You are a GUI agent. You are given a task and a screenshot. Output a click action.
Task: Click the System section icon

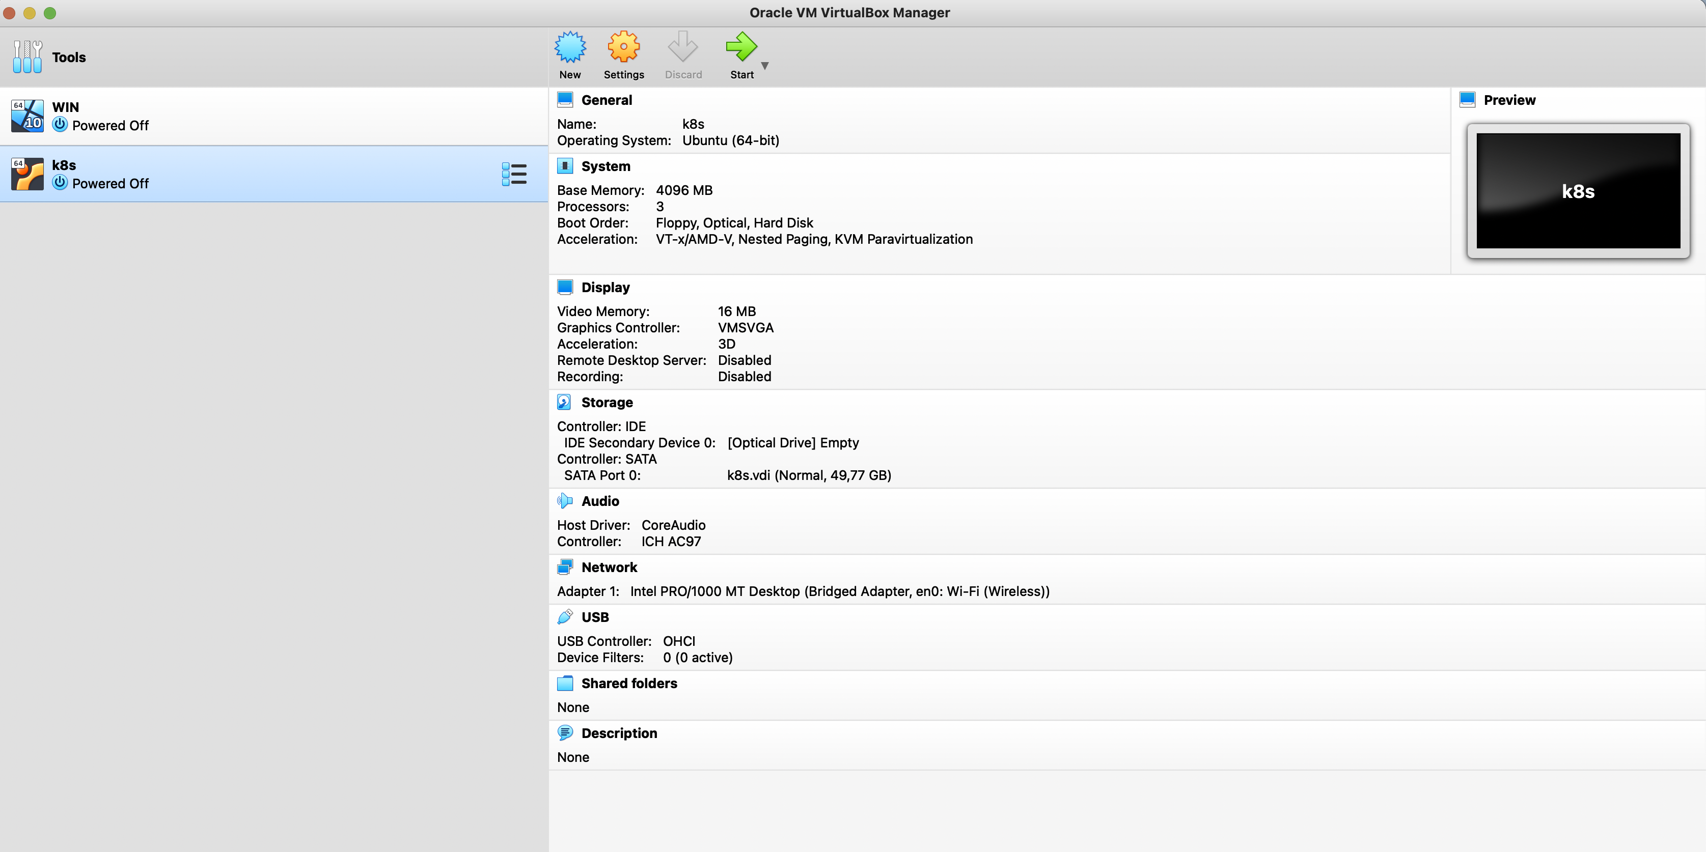(x=565, y=165)
